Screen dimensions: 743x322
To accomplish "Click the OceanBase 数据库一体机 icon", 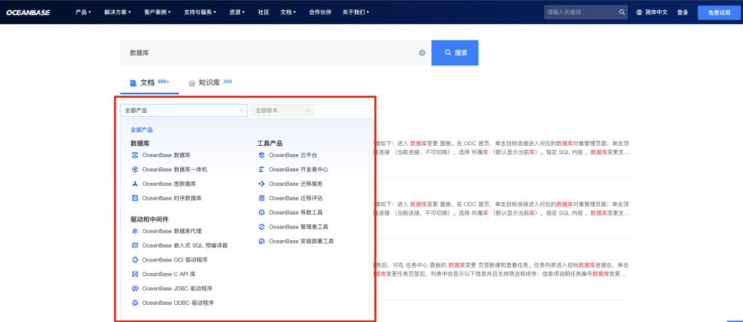I will (135, 169).
